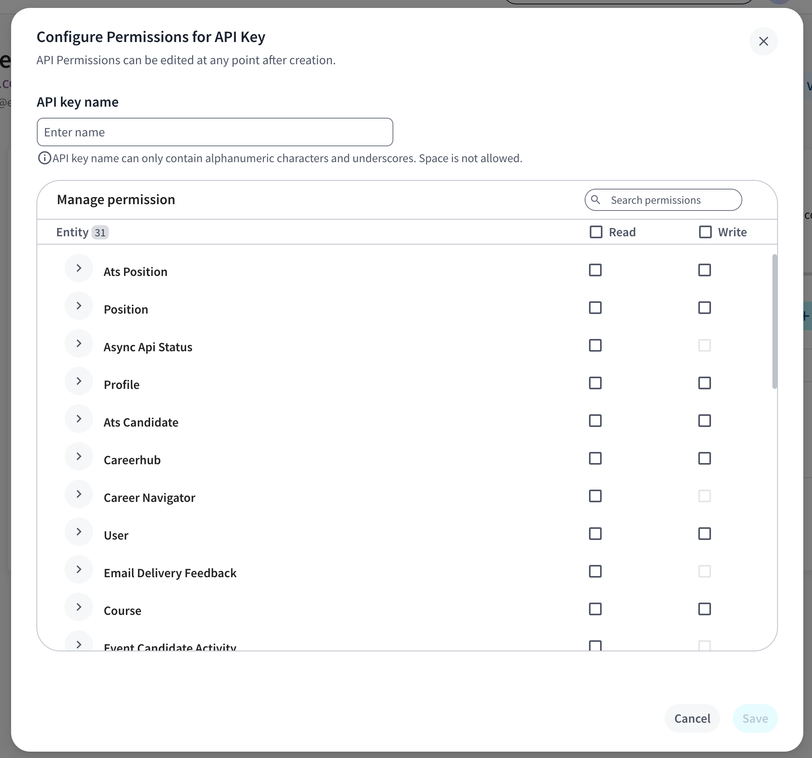This screenshot has height=758, width=812.
Task: Check the Write select-all header checkbox
Action: [x=705, y=232]
